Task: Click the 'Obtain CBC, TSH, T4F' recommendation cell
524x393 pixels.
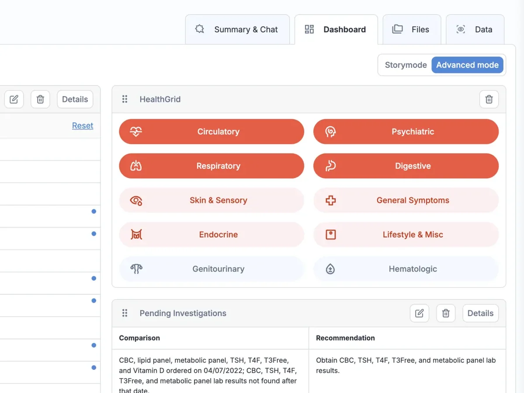Action: point(407,371)
